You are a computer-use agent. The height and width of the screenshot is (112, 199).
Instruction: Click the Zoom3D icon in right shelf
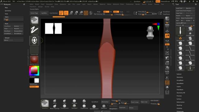(167, 63)
